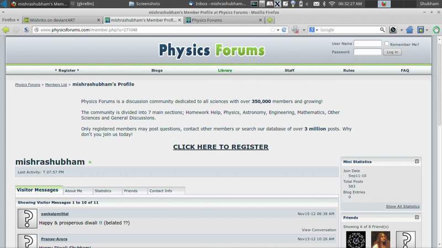
Task: Click the Log in button
Action: pos(392,52)
